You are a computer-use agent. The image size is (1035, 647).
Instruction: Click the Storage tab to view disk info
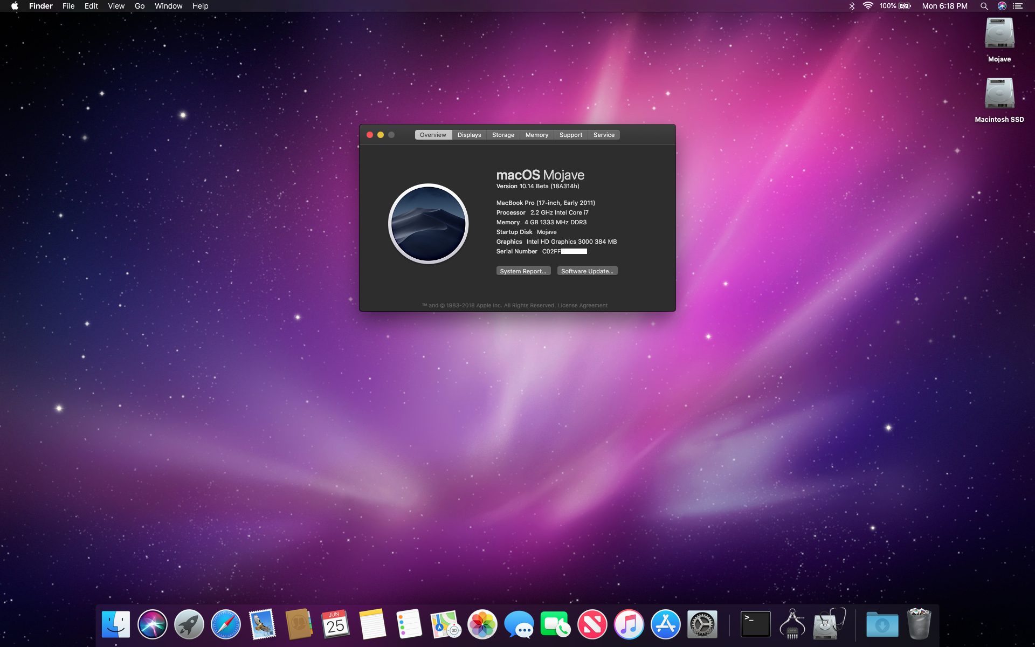(502, 135)
